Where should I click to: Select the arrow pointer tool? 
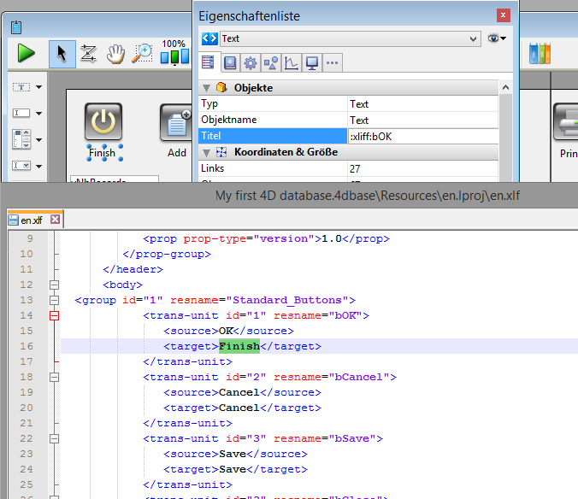click(62, 54)
